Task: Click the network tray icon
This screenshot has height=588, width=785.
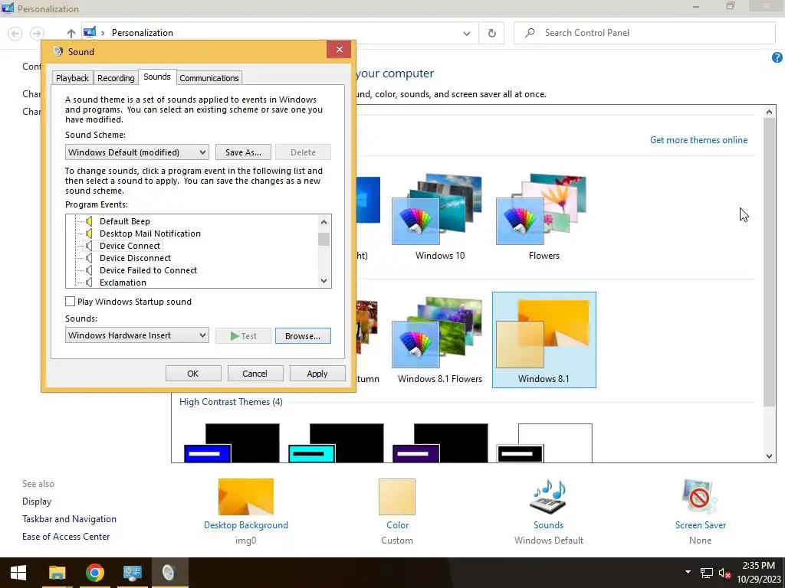Action: click(706, 573)
